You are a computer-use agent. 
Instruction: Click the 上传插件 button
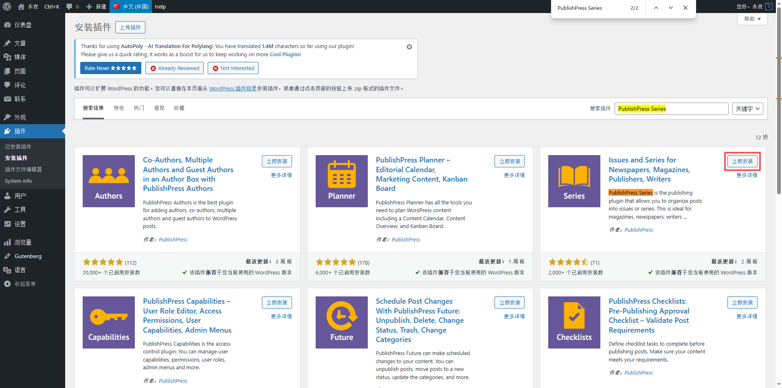click(x=130, y=27)
